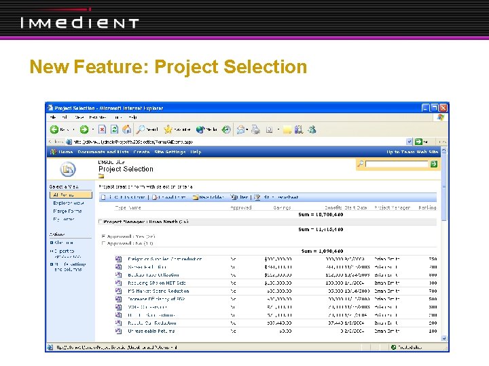The width and height of the screenshot is (489, 366).
Task: Click the Edit in Datasheet icon
Action: coord(257,197)
